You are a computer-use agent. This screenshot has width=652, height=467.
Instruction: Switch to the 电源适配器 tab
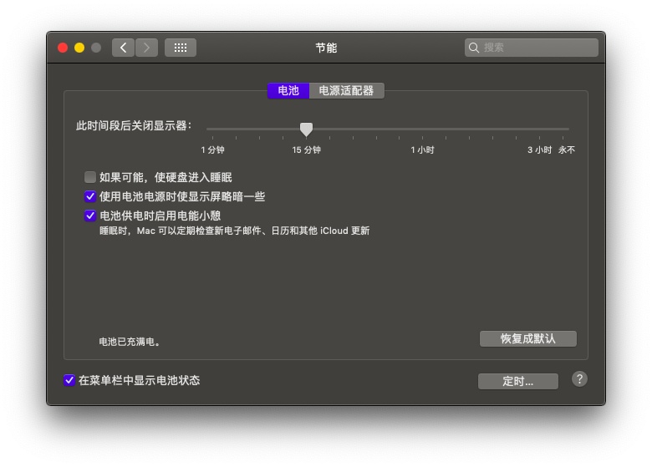tap(346, 90)
